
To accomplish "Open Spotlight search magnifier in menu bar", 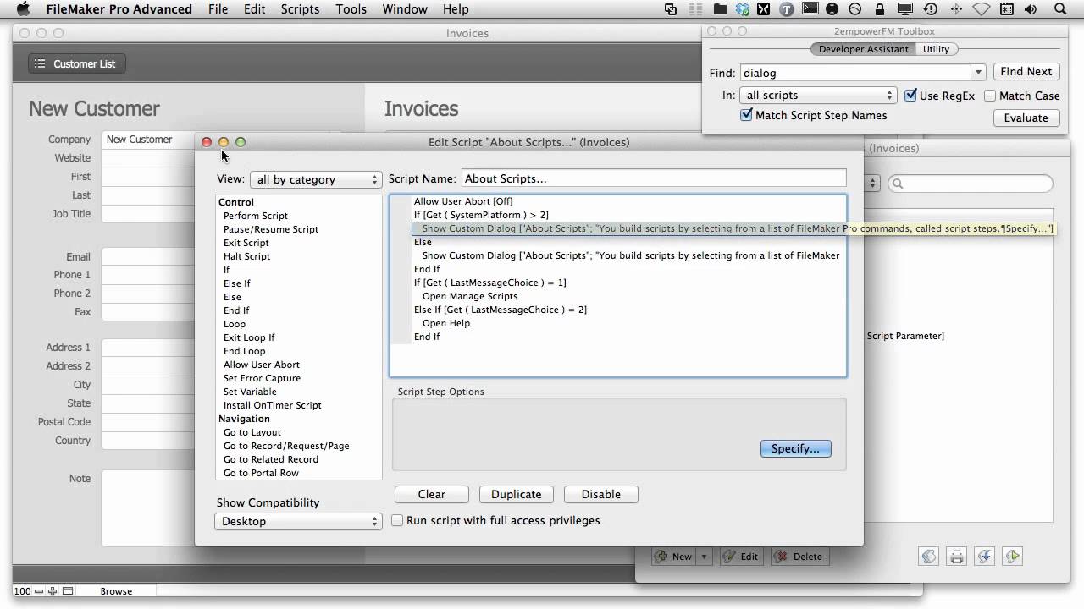I will pos(1060,9).
